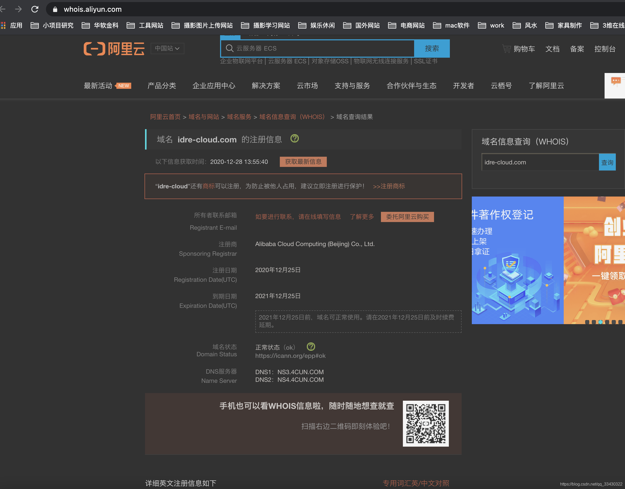Click the browser reload icon

35,9
